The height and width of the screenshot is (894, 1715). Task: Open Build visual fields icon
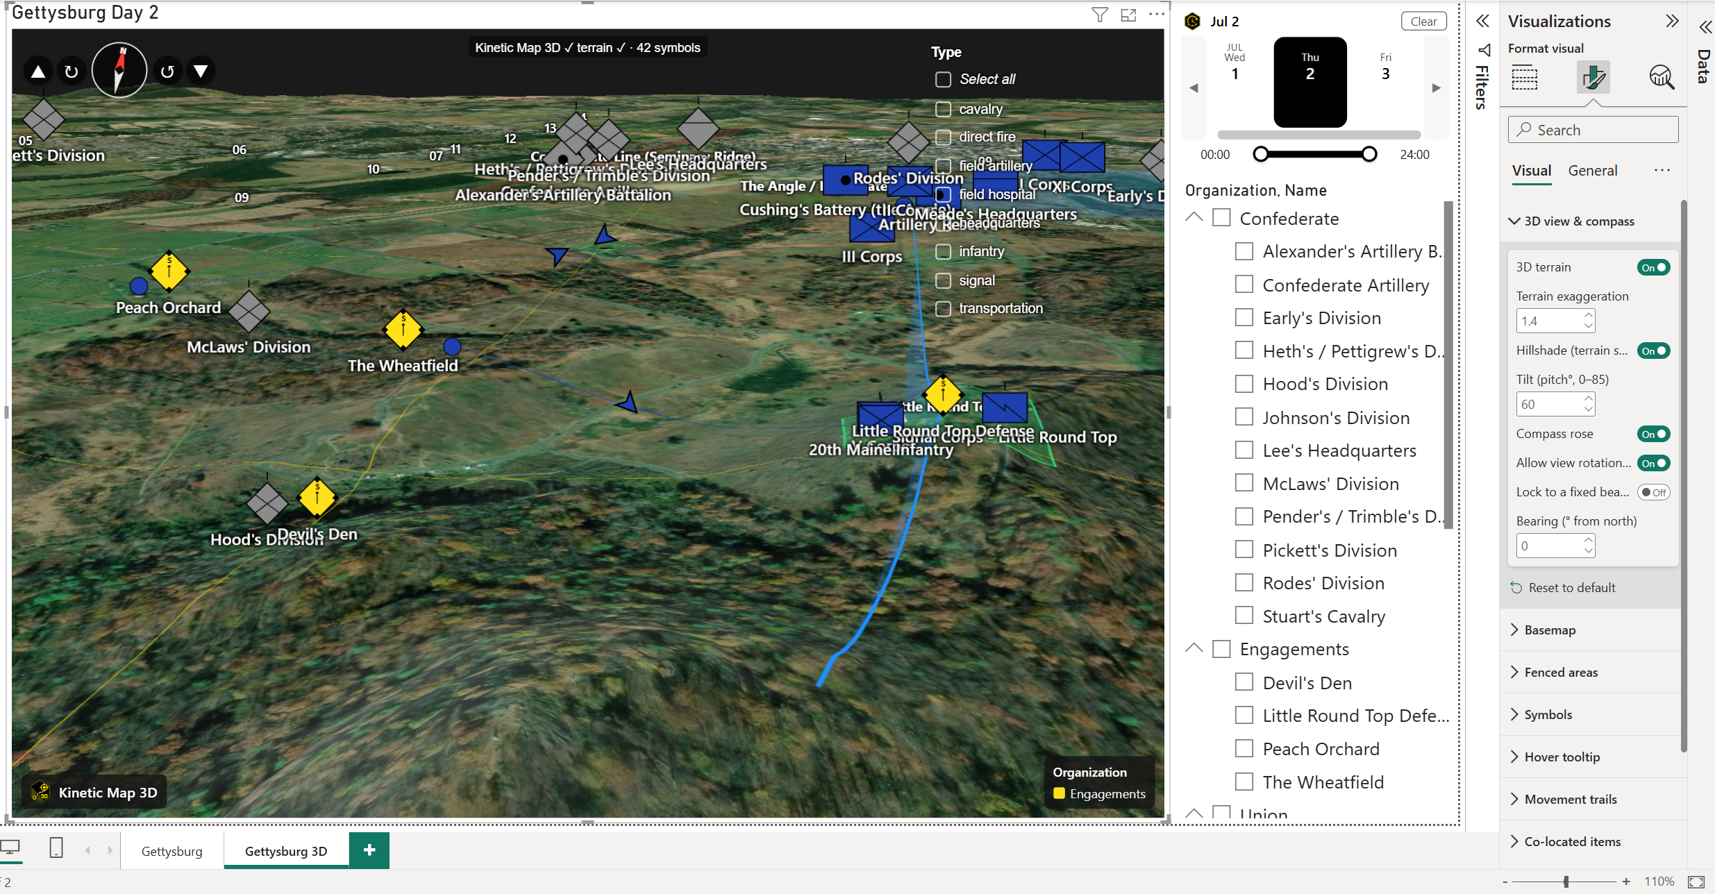coord(1525,77)
